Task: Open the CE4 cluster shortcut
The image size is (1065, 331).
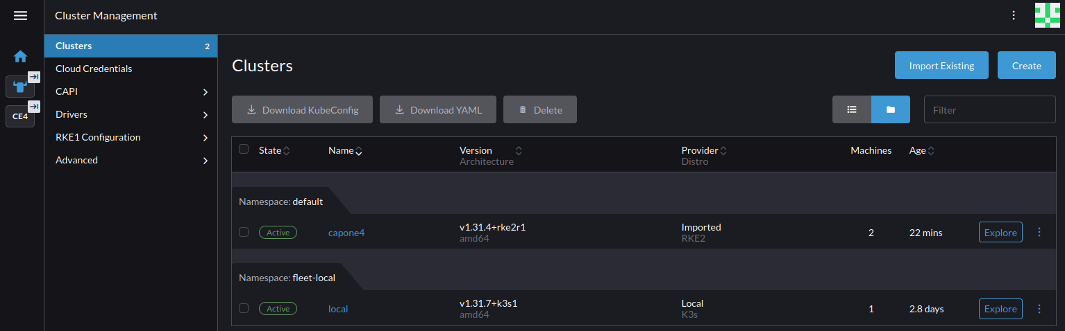Action: (19, 116)
